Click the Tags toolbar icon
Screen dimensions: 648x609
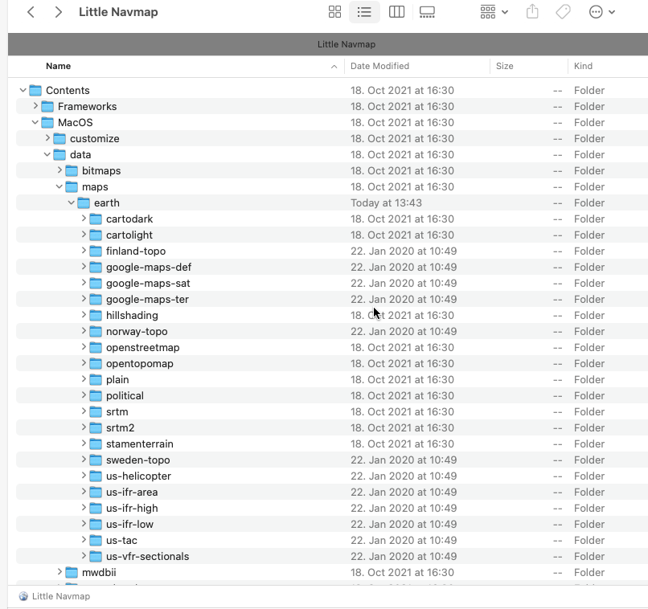[x=563, y=12]
